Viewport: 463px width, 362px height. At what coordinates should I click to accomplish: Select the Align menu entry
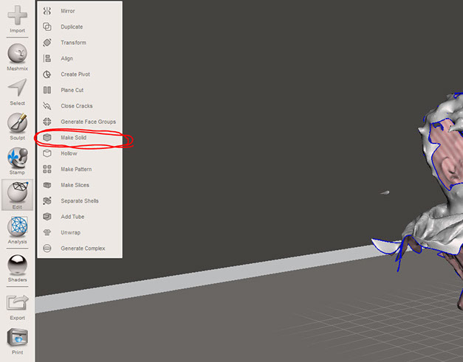click(80, 58)
